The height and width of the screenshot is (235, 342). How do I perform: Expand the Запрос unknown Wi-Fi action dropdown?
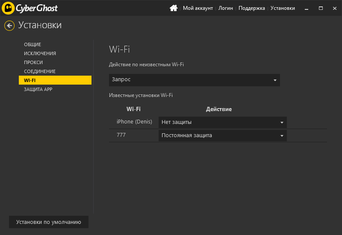coord(195,80)
